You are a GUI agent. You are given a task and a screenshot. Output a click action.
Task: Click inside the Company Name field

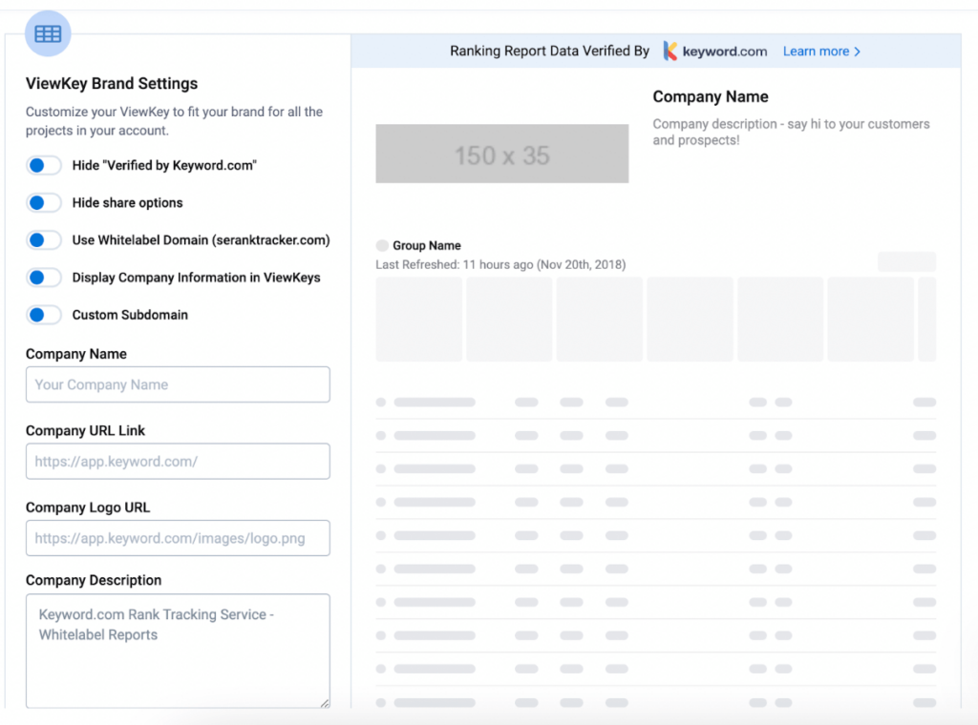(x=178, y=384)
